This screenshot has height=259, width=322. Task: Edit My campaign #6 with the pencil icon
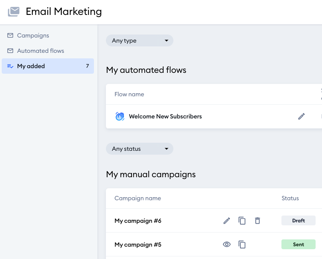click(227, 221)
